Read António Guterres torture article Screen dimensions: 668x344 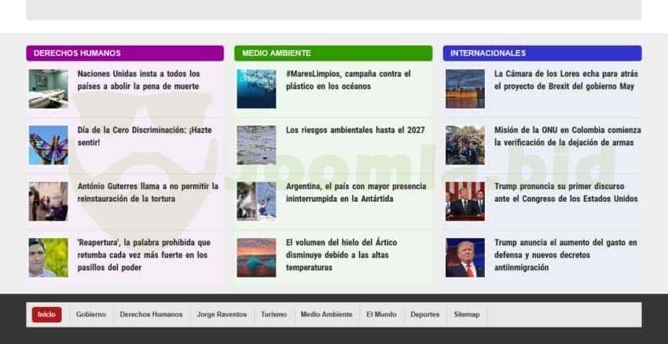coord(148,192)
